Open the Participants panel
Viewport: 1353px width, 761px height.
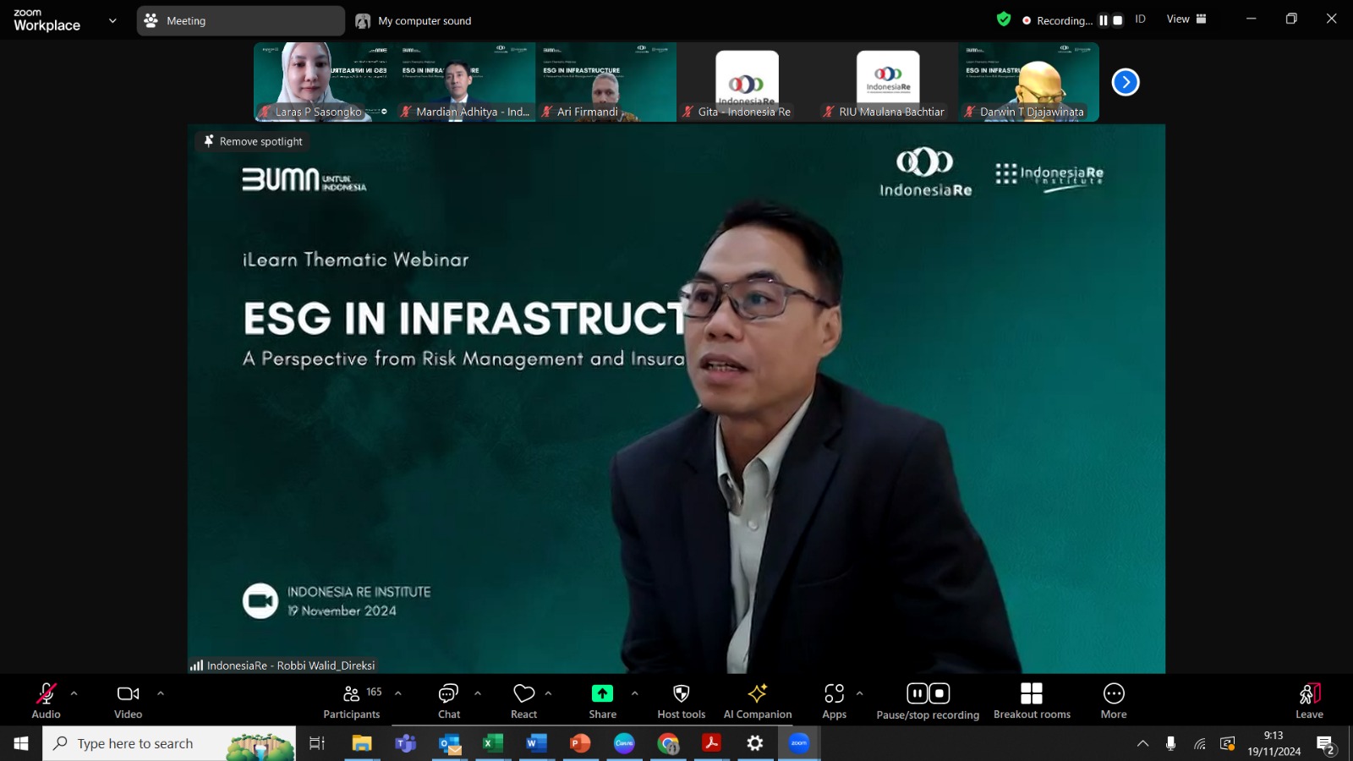pyautogui.click(x=352, y=701)
